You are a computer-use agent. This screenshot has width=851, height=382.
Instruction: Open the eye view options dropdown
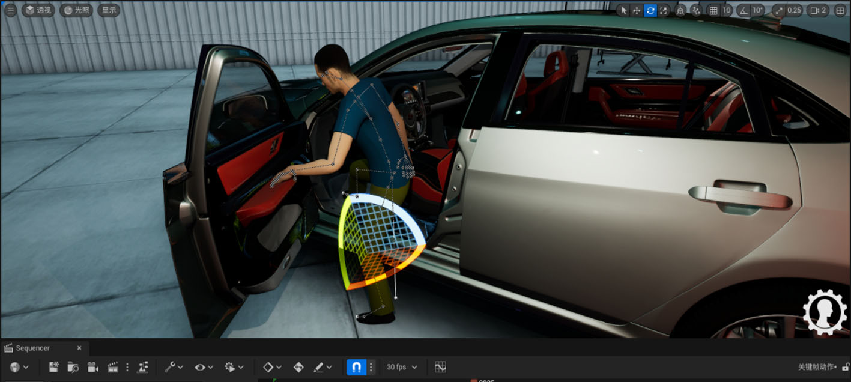click(x=204, y=367)
